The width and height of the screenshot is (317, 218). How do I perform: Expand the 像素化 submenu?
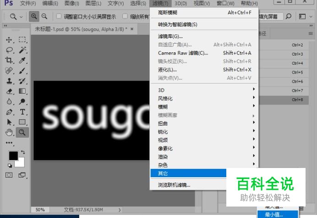204,148
